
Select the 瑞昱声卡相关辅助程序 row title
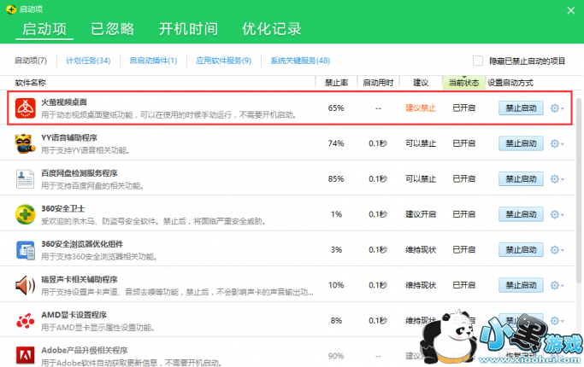(x=80, y=280)
